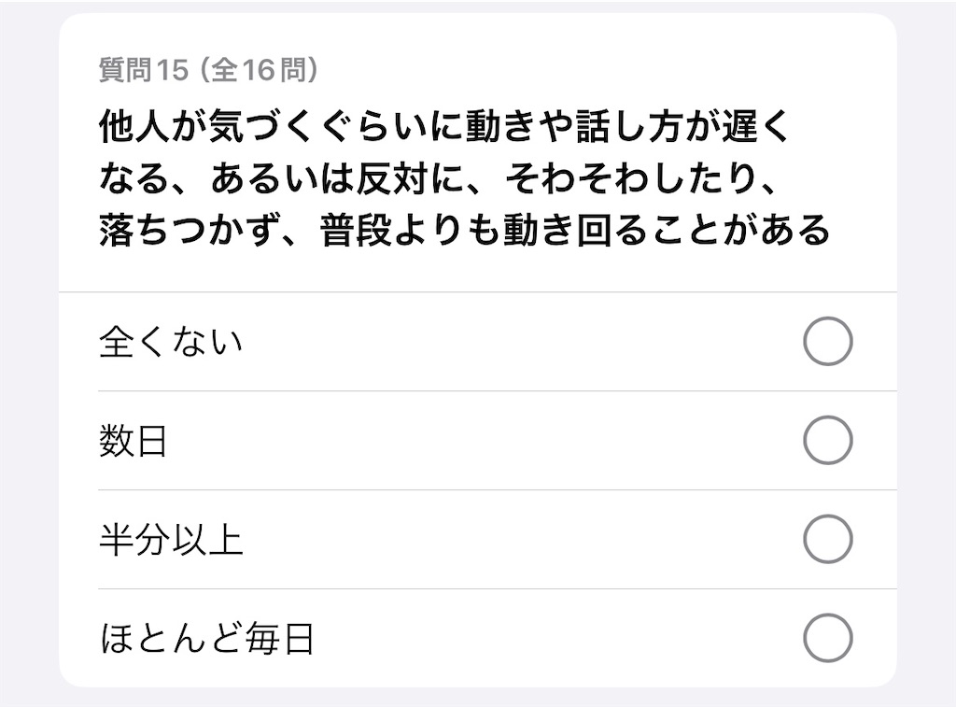
Task: Click the divider between 数日 and 半分以上
Action: tap(498, 489)
